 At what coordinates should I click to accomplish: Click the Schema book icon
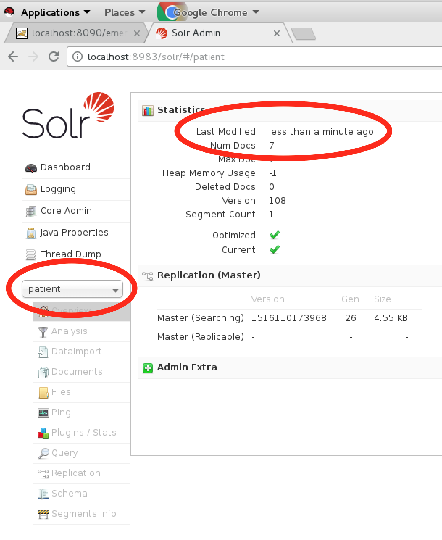pyautogui.click(x=43, y=494)
